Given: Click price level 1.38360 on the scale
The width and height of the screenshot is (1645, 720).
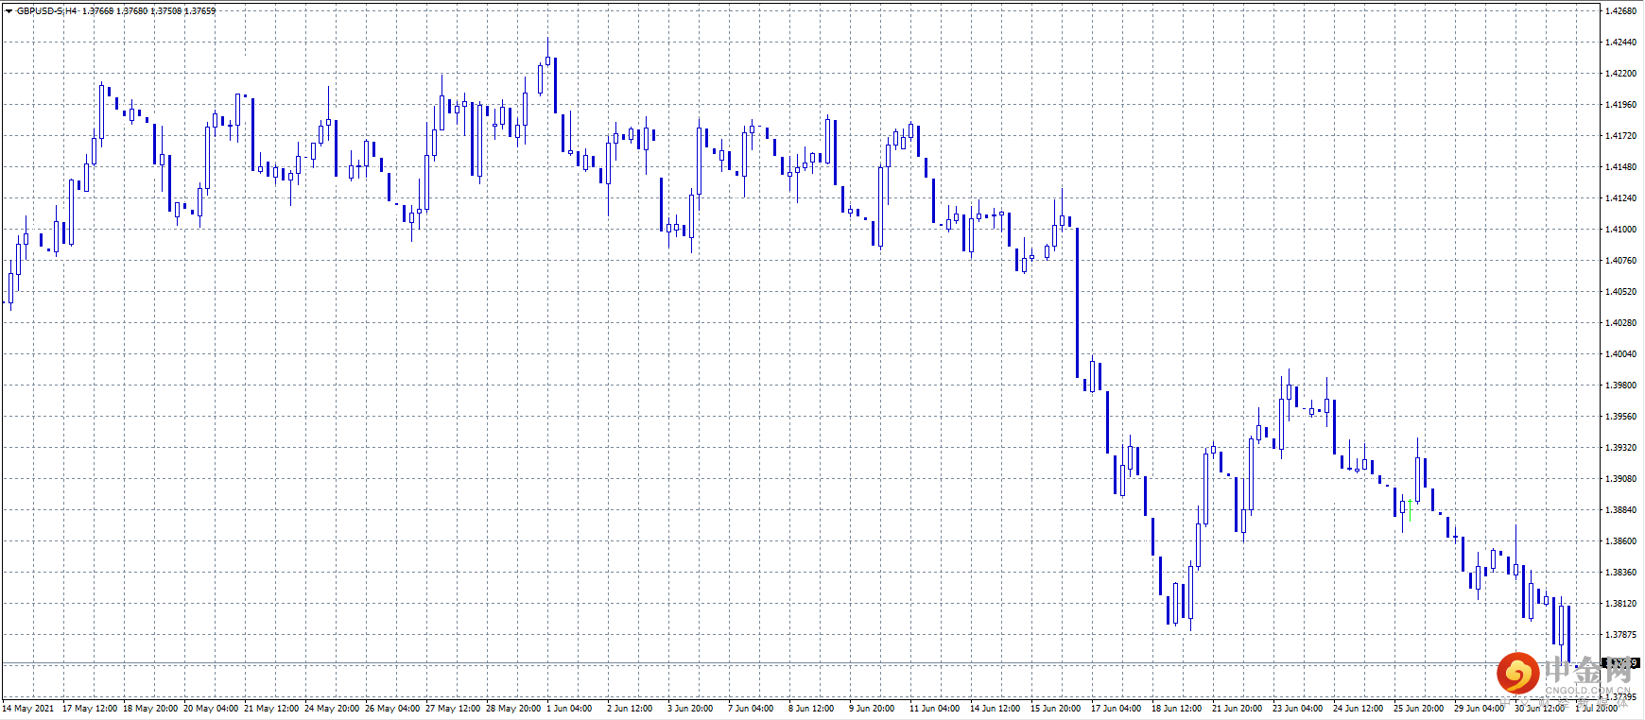Looking at the screenshot, I should tap(1620, 573).
